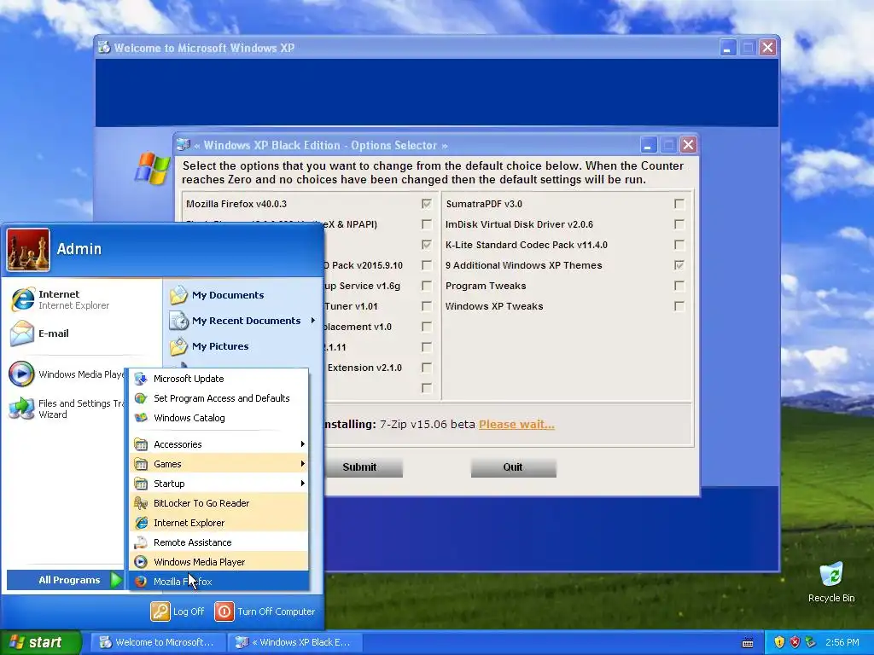Enable ImDisk Virtual Disk Driver v2.0.6

pos(679,224)
